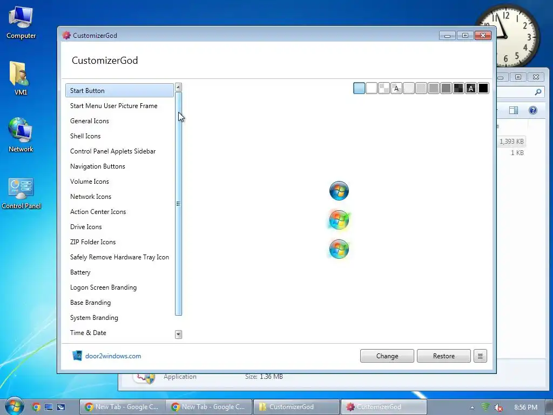Click the 8:56 PM taskbar clock
The image size is (553, 415).
point(525,407)
